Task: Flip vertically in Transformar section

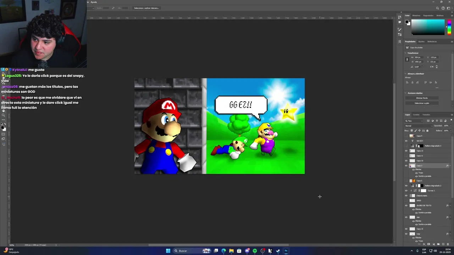Action: click(x=437, y=67)
